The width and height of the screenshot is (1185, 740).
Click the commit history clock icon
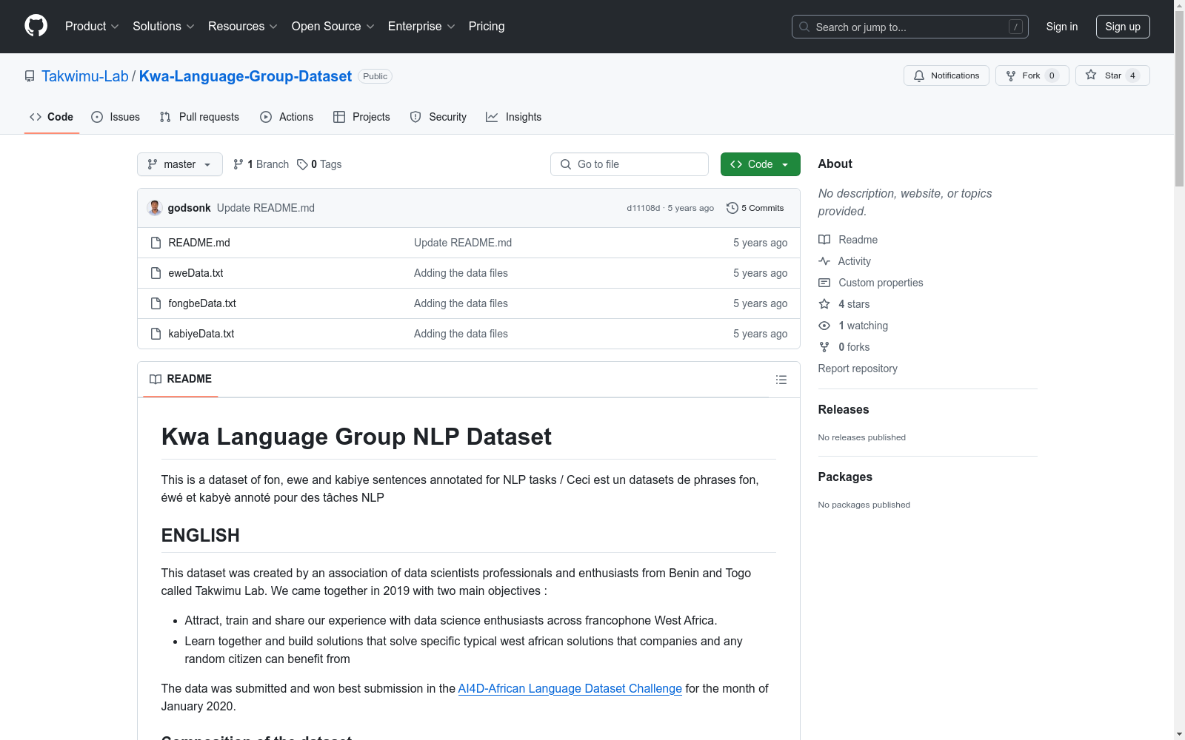732,208
